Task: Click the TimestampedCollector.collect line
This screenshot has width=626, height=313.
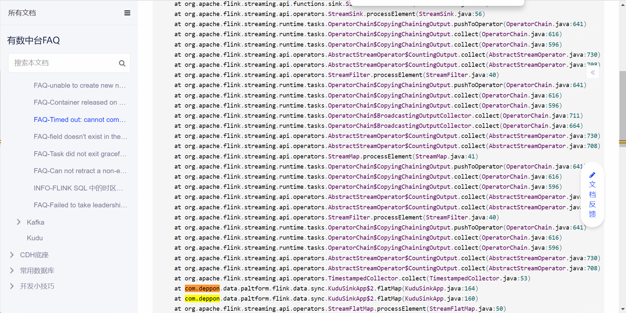Action: point(352,278)
